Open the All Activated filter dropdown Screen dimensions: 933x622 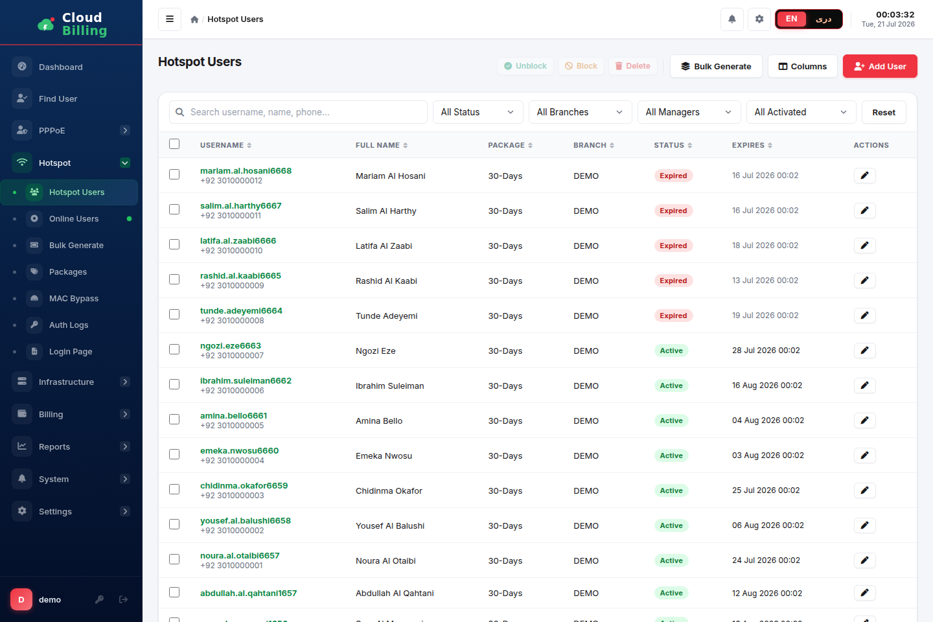pos(801,112)
